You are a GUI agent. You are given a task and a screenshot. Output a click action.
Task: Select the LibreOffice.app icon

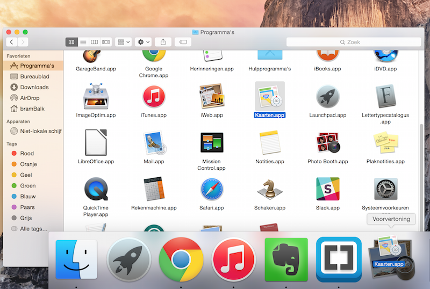click(96, 142)
